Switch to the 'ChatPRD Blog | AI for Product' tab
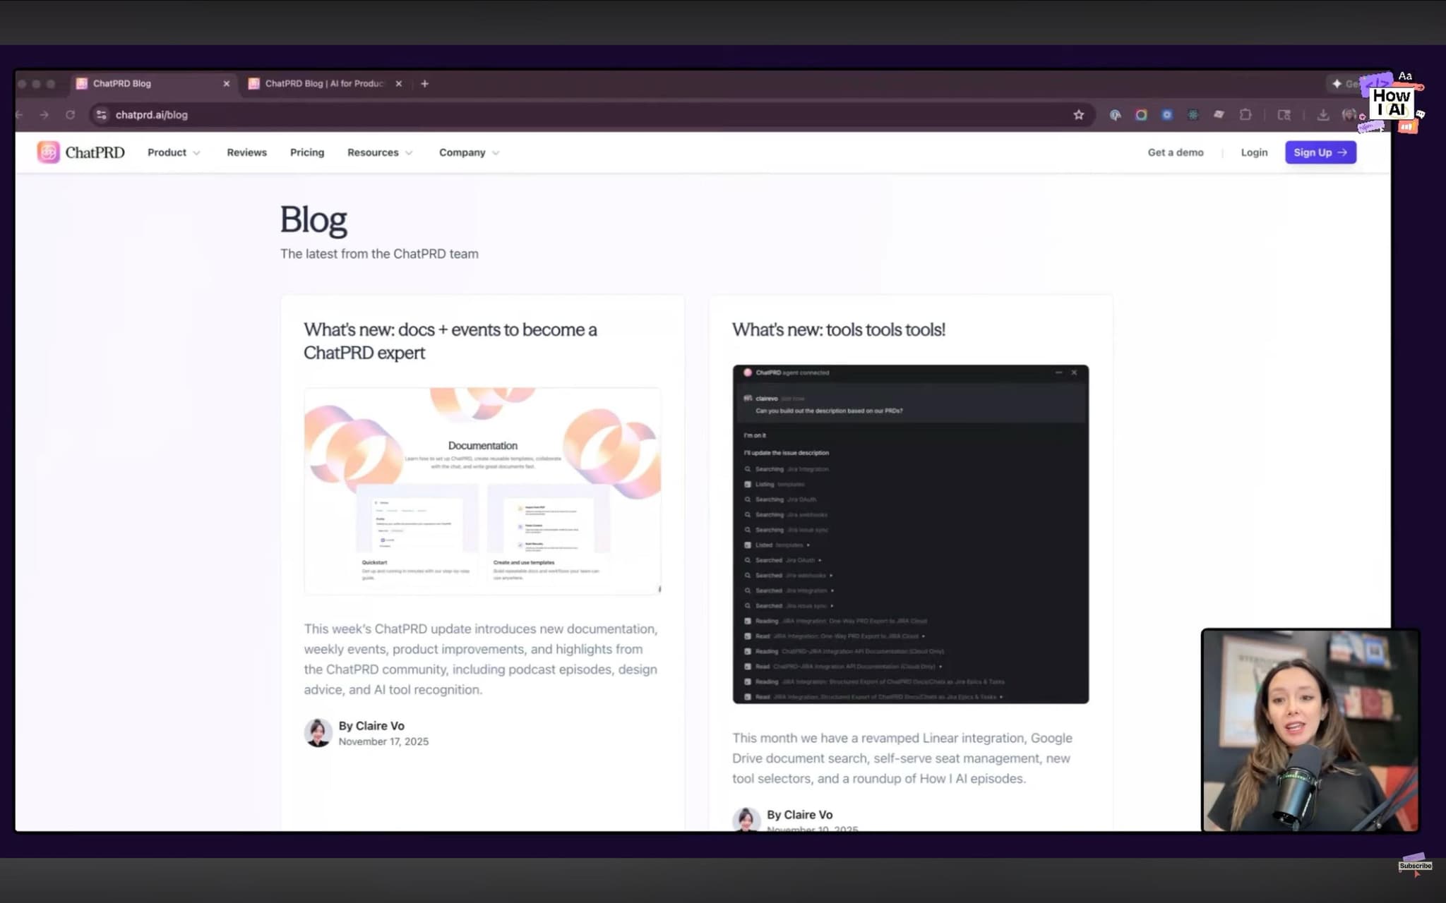The image size is (1446, 903). 323,84
